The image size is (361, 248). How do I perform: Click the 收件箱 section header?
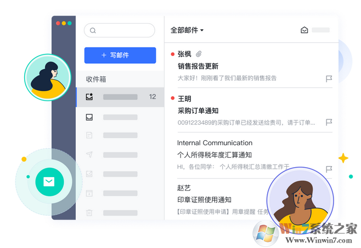(96, 79)
